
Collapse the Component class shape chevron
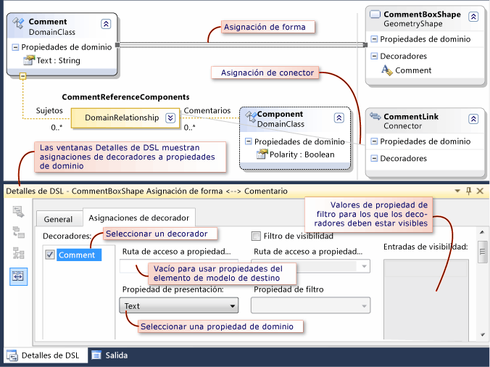click(339, 117)
